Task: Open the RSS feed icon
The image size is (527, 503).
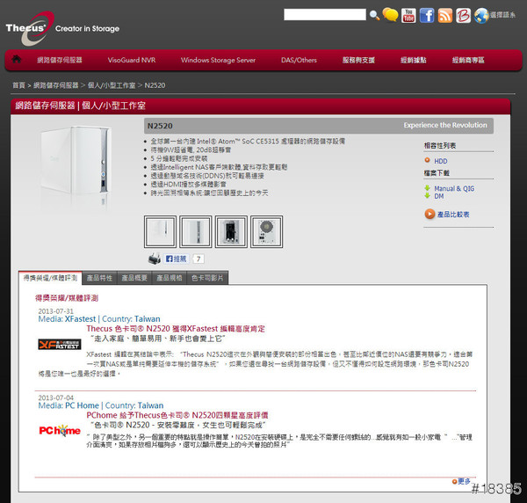Action: [x=445, y=16]
